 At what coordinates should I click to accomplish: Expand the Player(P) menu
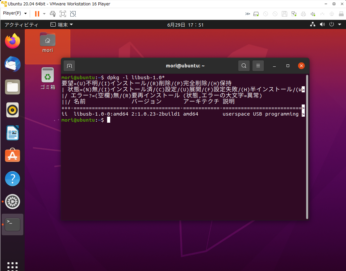[15, 13]
